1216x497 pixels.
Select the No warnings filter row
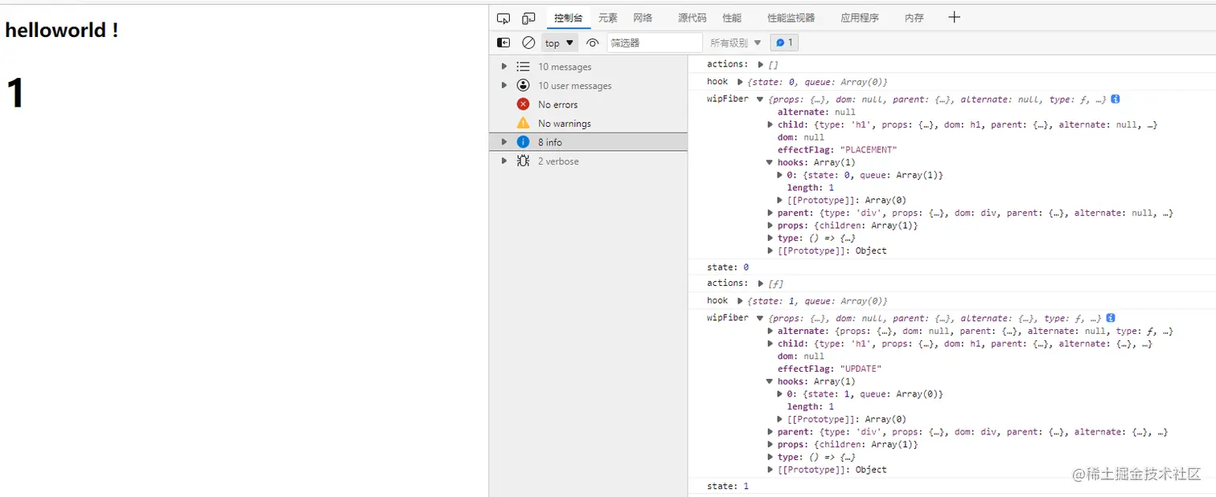588,123
